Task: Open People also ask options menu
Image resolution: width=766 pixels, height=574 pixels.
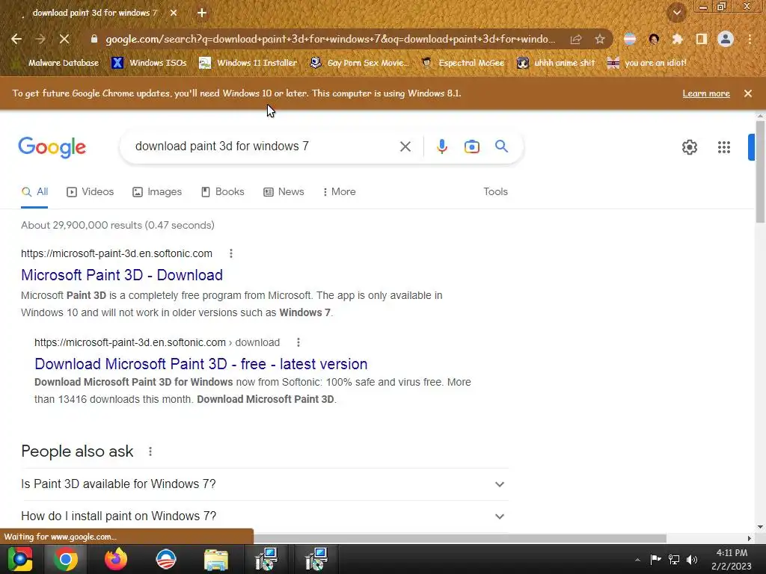Action: tap(150, 451)
